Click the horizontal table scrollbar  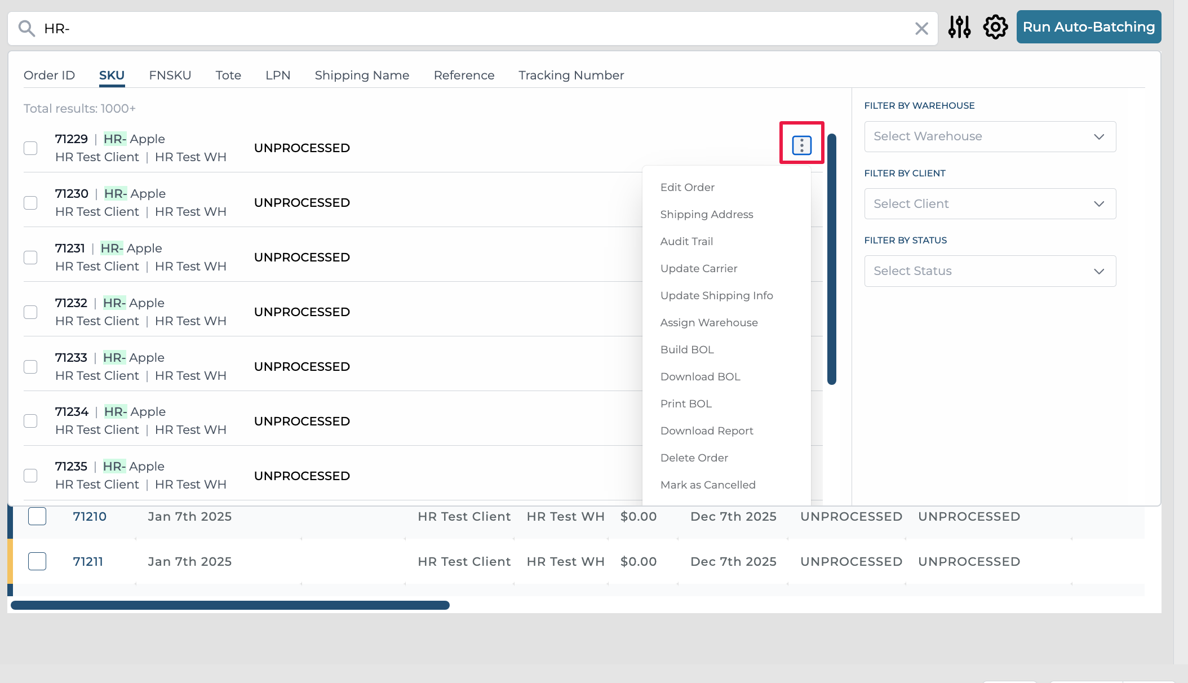[x=230, y=605]
